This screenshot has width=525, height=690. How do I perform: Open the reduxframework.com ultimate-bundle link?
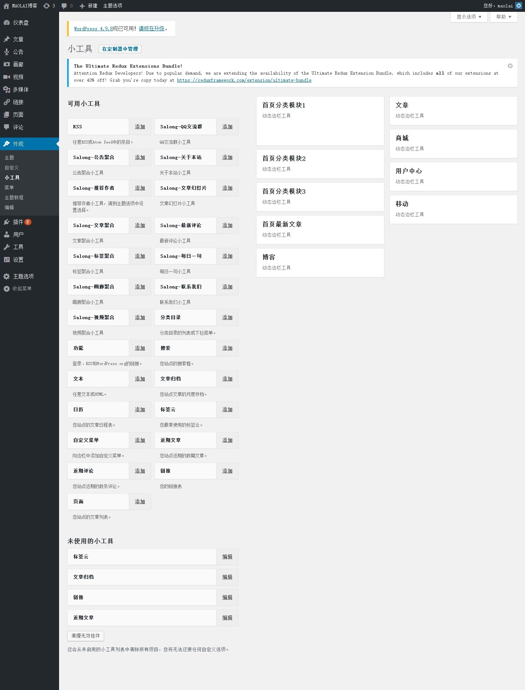(244, 80)
